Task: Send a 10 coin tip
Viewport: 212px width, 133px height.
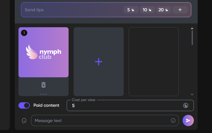Action: (x=147, y=10)
